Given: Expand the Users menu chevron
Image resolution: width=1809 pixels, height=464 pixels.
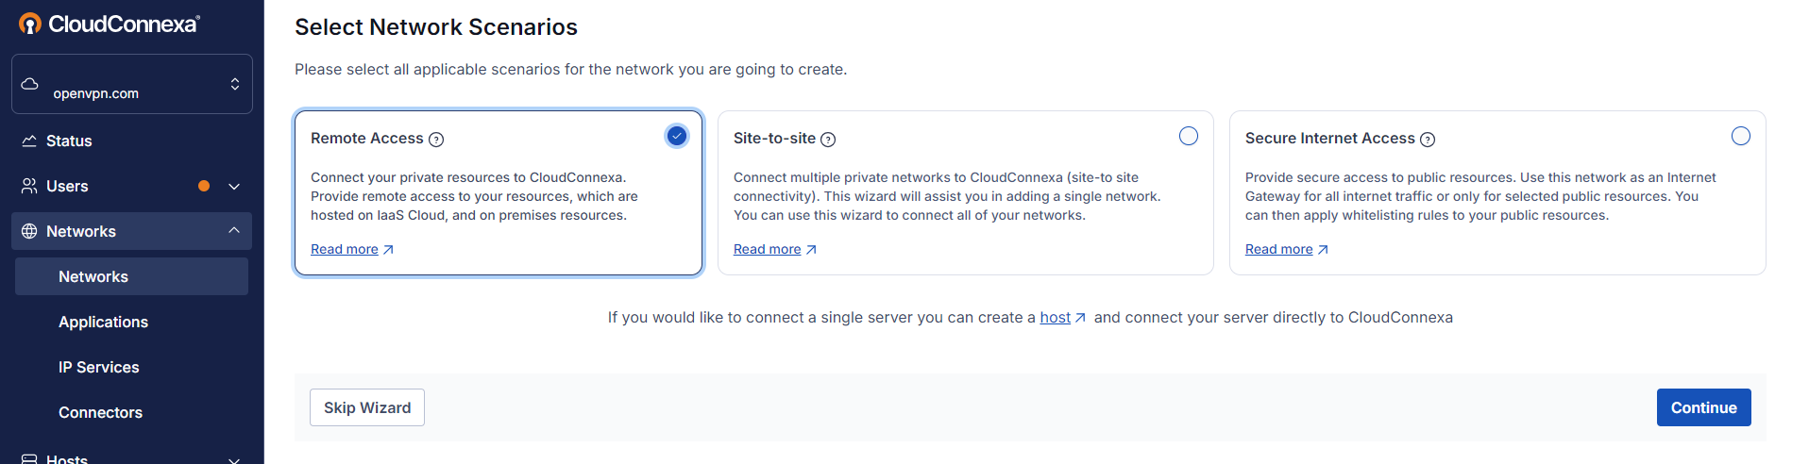Looking at the screenshot, I should [234, 186].
